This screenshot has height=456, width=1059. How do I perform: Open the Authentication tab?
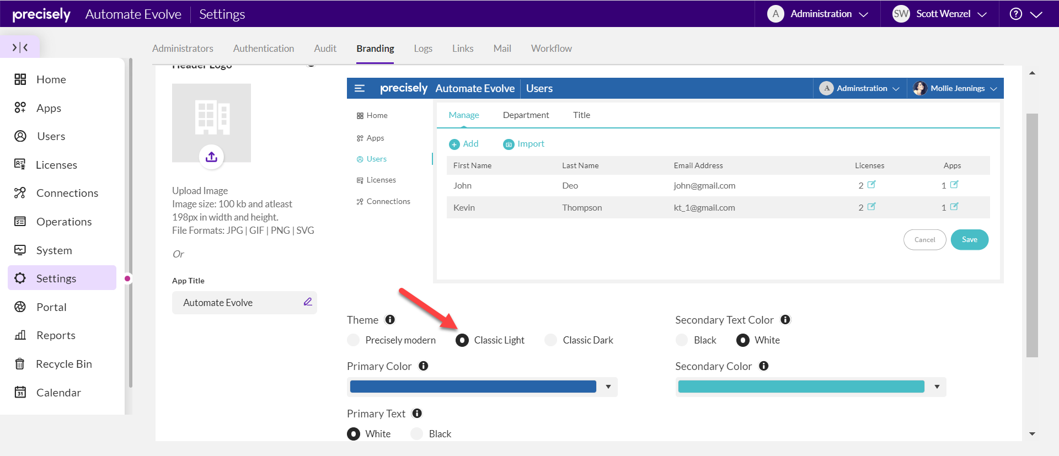264,49
